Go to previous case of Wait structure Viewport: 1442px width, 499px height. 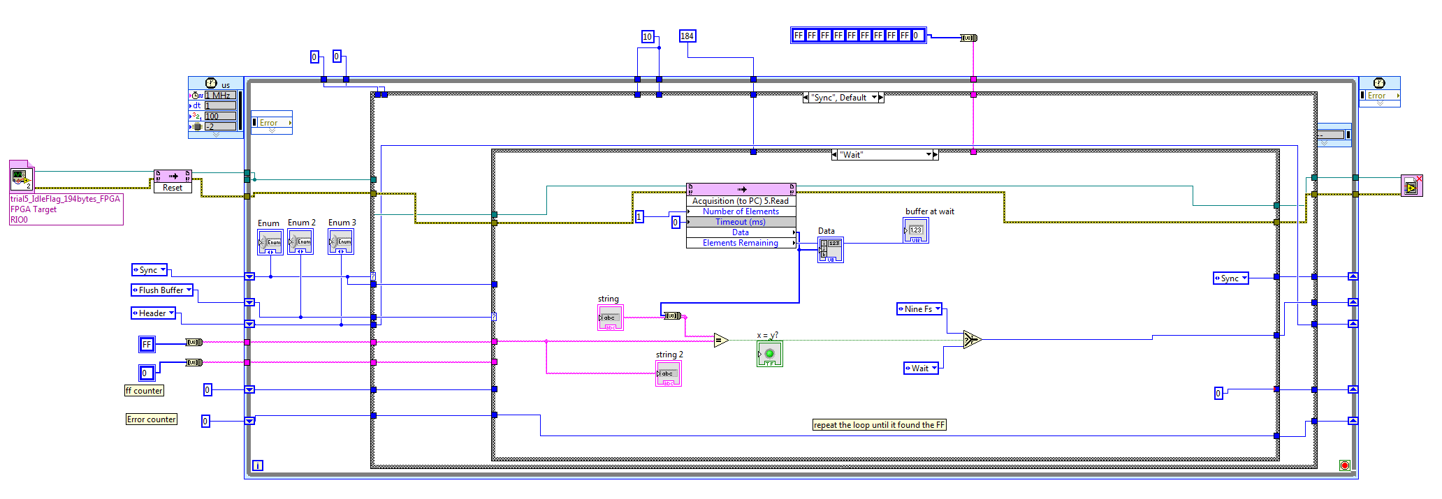[x=834, y=155]
